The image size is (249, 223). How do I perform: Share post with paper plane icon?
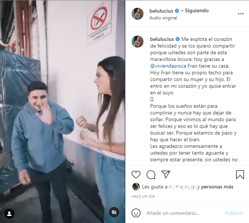tap(166, 174)
